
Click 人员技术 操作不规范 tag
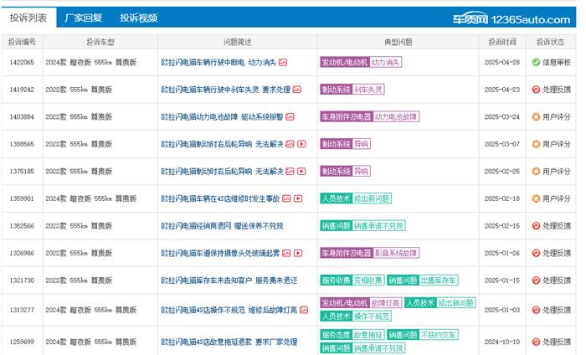click(356, 316)
